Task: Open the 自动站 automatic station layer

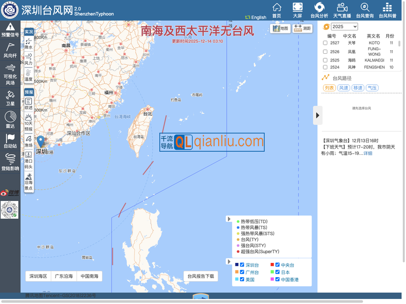Action: pyautogui.click(x=9, y=139)
